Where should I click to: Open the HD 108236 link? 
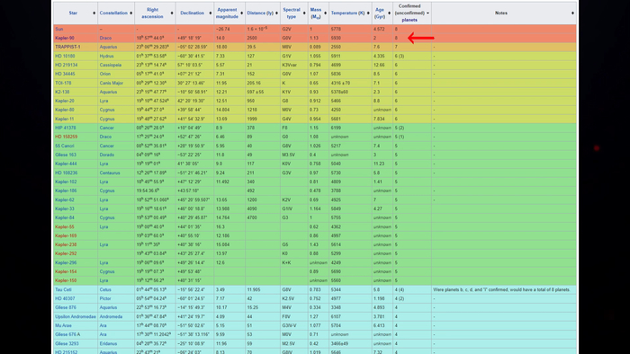(x=67, y=173)
